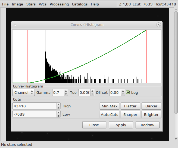Open the Stars menu
The height and width of the screenshot is (148, 178).
pos(31,4)
